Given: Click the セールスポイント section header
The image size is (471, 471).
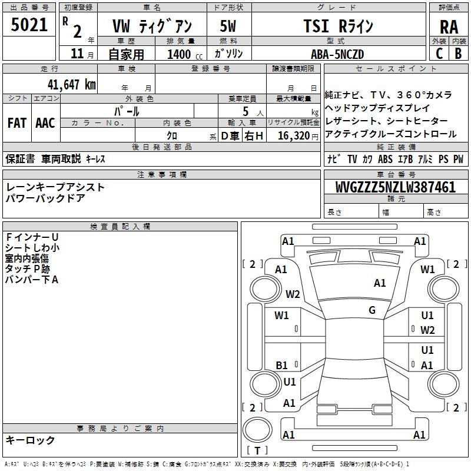Looking at the screenshot, I should click(396, 68).
